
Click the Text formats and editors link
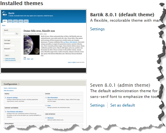pos(15,112)
